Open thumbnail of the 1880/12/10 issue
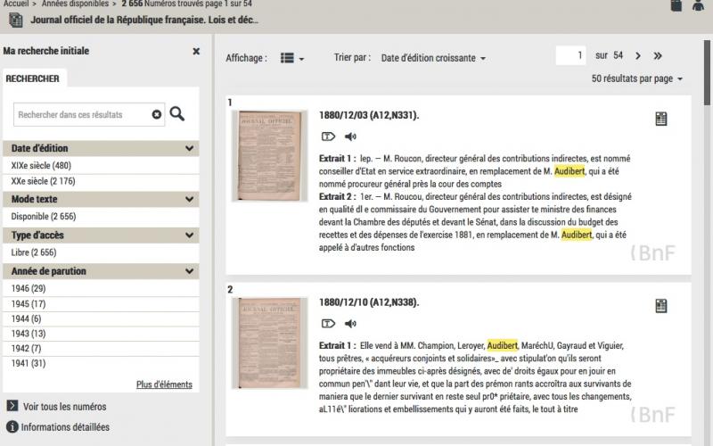 (x=270, y=343)
